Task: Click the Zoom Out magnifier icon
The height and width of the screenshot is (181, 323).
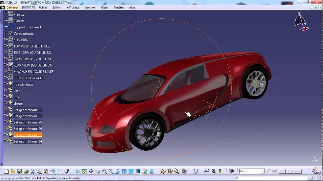Action: click(x=111, y=171)
